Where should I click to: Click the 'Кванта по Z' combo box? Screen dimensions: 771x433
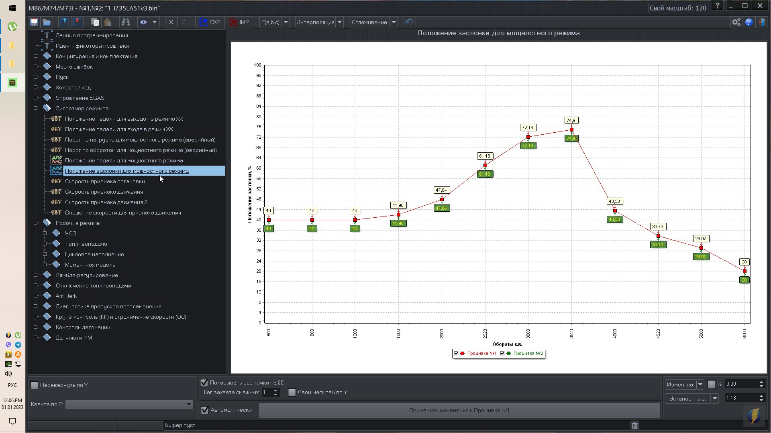click(129, 404)
